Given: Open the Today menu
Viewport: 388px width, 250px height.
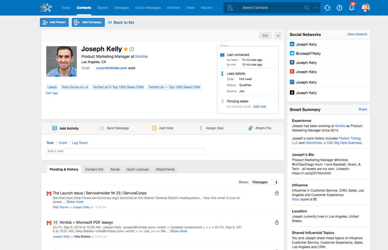Looking at the screenshot, I should 66,8.
